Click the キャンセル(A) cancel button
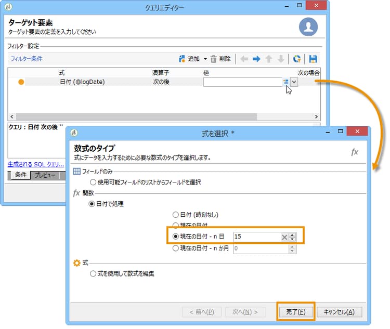The image size is (390, 329). pyautogui.click(x=339, y=312)
